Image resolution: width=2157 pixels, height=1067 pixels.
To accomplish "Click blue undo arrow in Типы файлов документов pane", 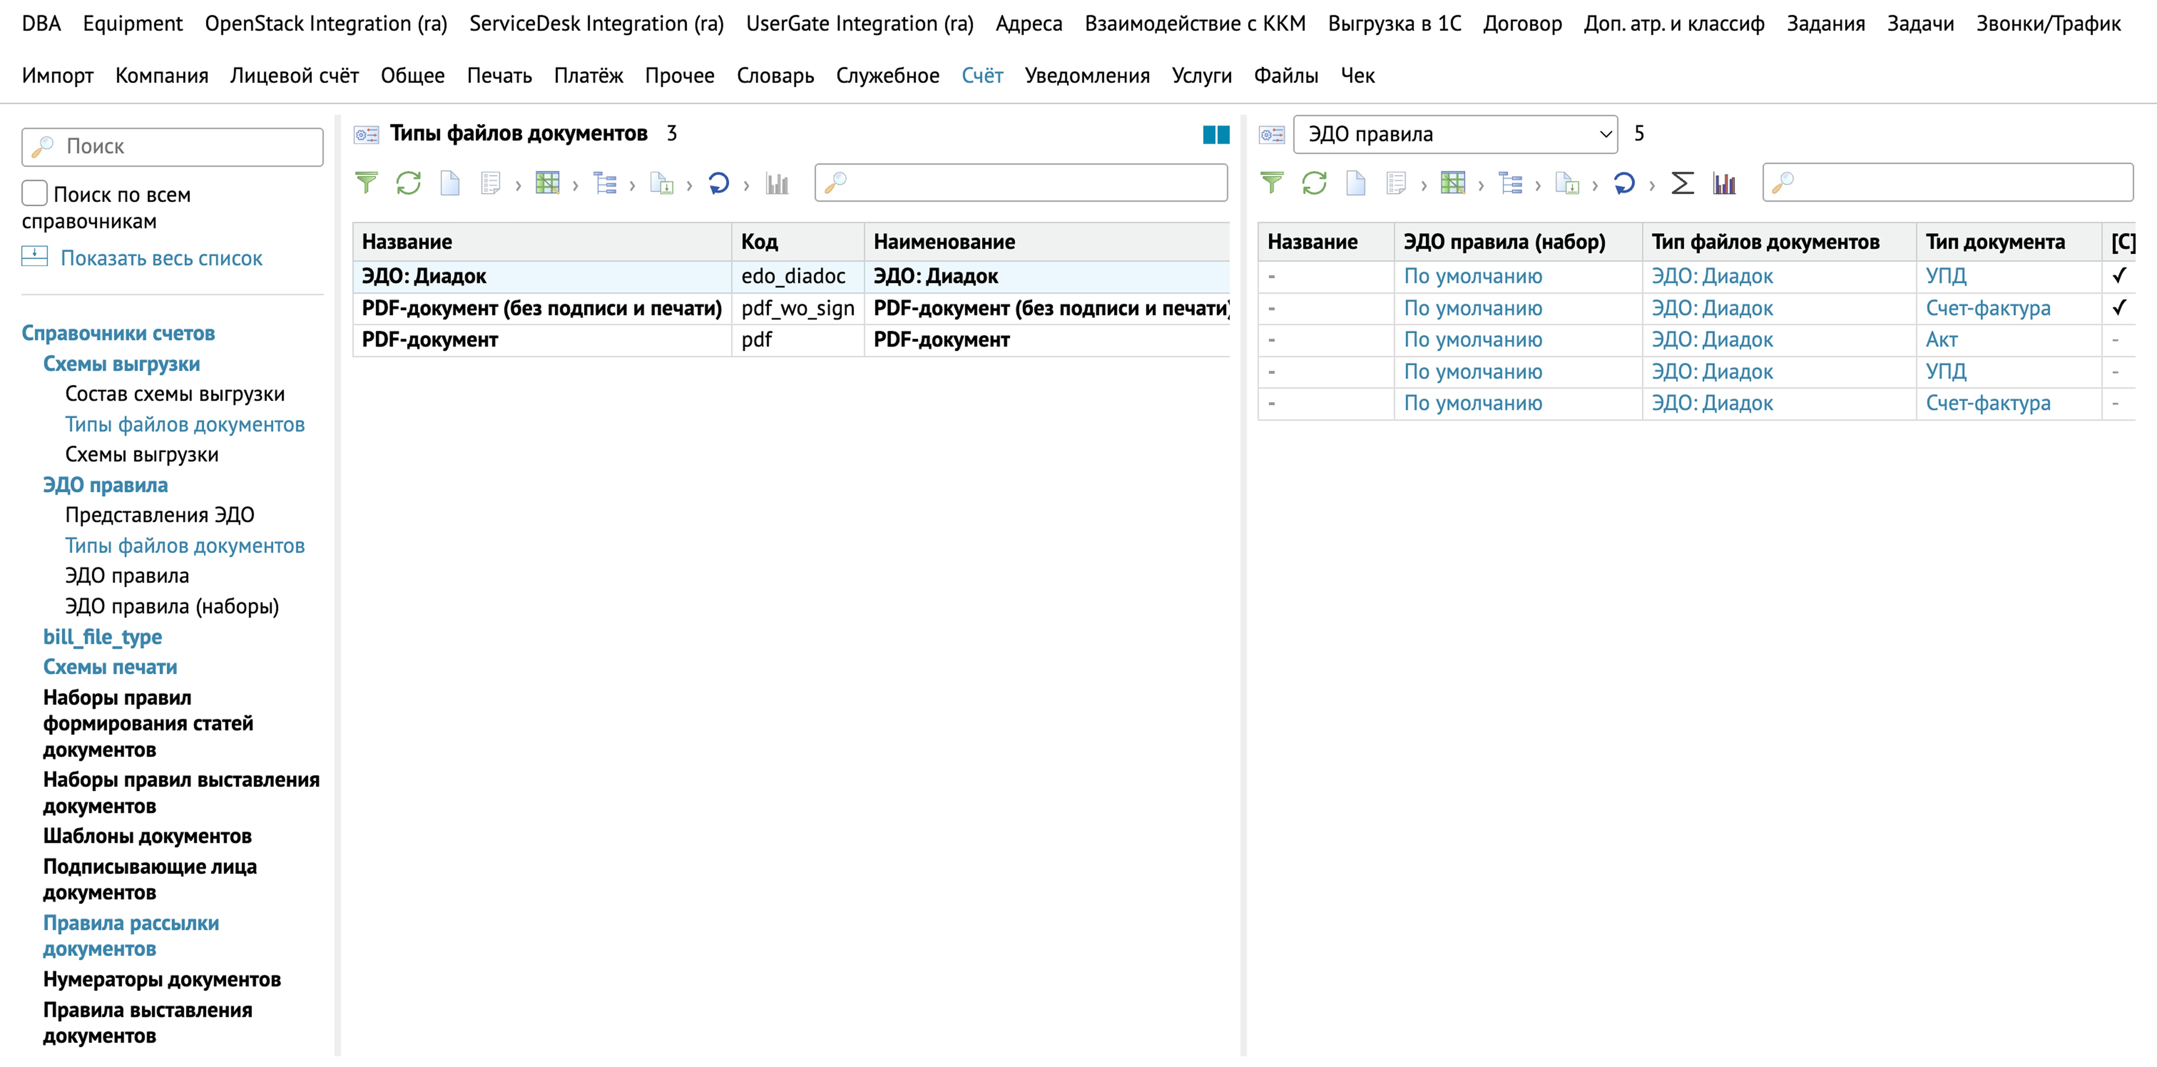I will [718, 183].
